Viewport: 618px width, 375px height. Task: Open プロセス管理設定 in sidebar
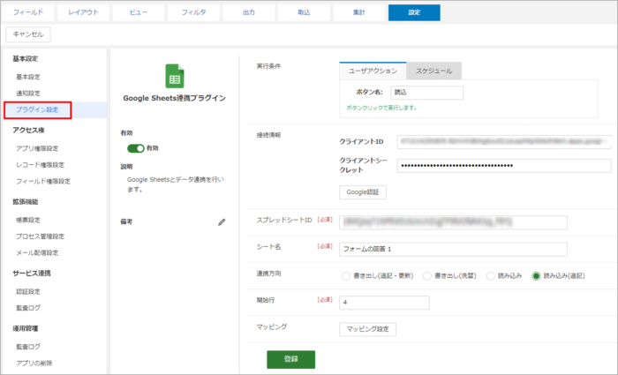41,236
